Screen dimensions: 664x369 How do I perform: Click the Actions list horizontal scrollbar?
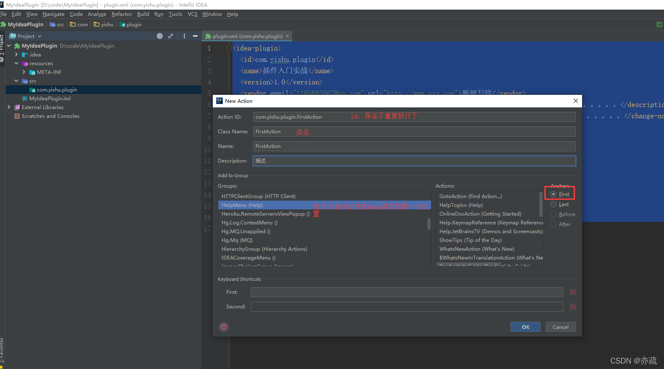[468, 265]
